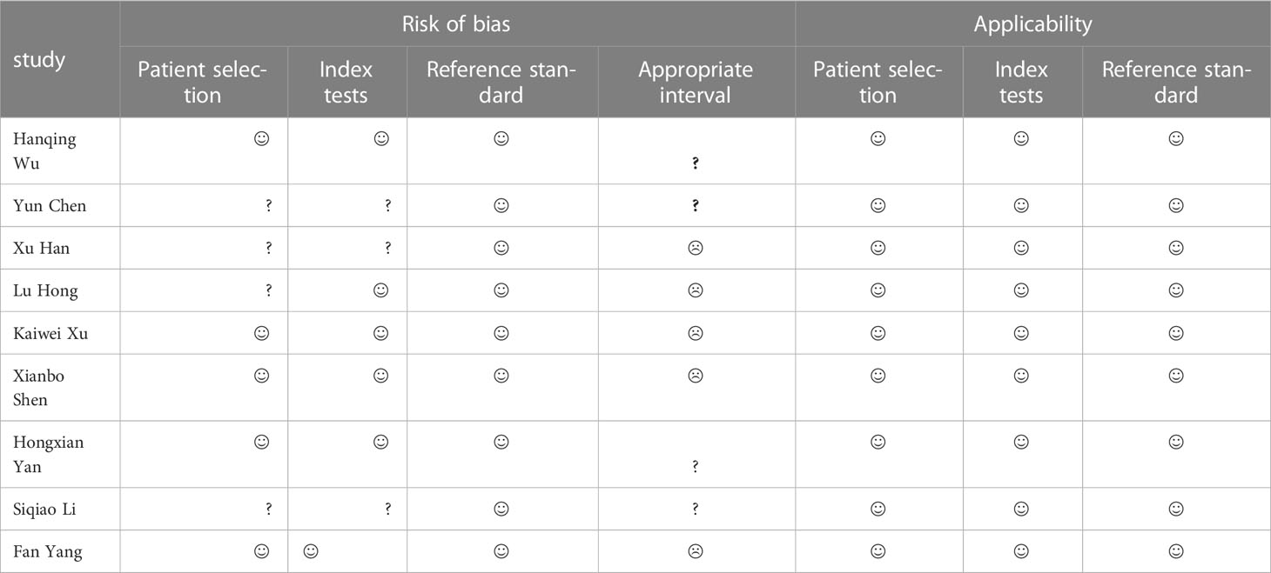Select the Xianbo Shen study name
Image resolution: width=1271 pixels, height=573 pixels.
point(38,388)
